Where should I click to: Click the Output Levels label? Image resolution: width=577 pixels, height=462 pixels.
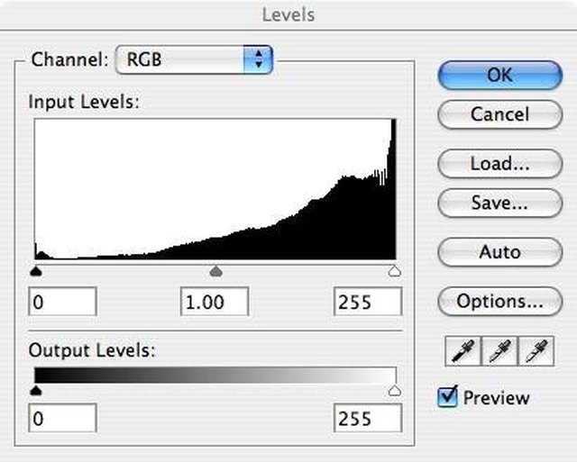pyautogui.click(x=92, y=350)
